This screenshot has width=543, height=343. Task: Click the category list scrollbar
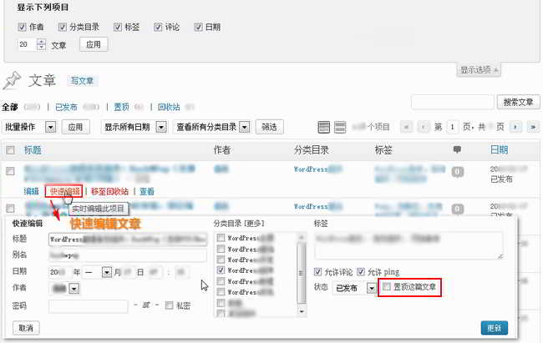point(302,274)
